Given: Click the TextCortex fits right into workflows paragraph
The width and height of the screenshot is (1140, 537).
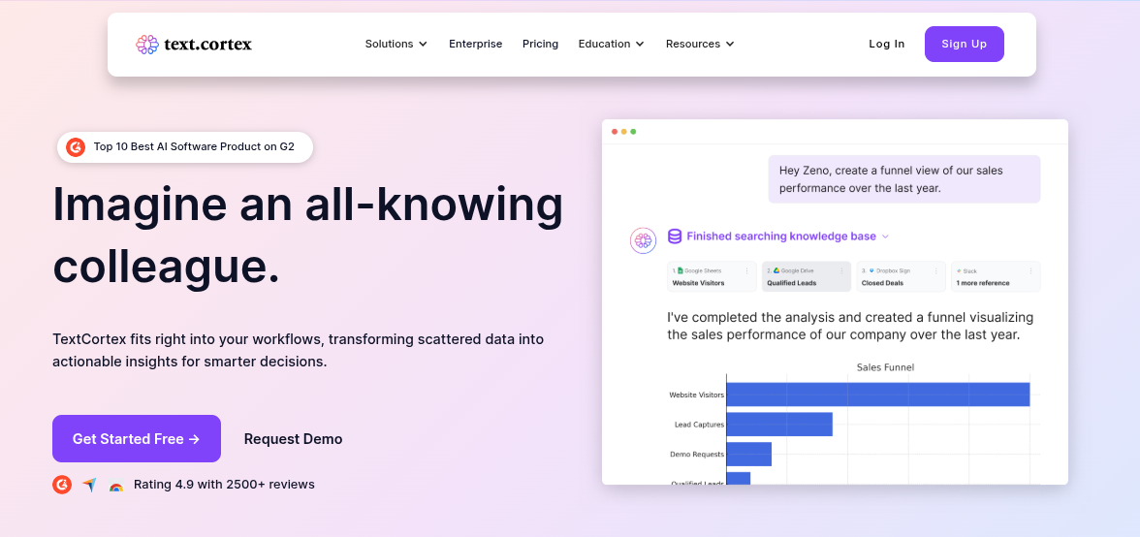Looking at the screenshot, I should click(x=299, y=350).
